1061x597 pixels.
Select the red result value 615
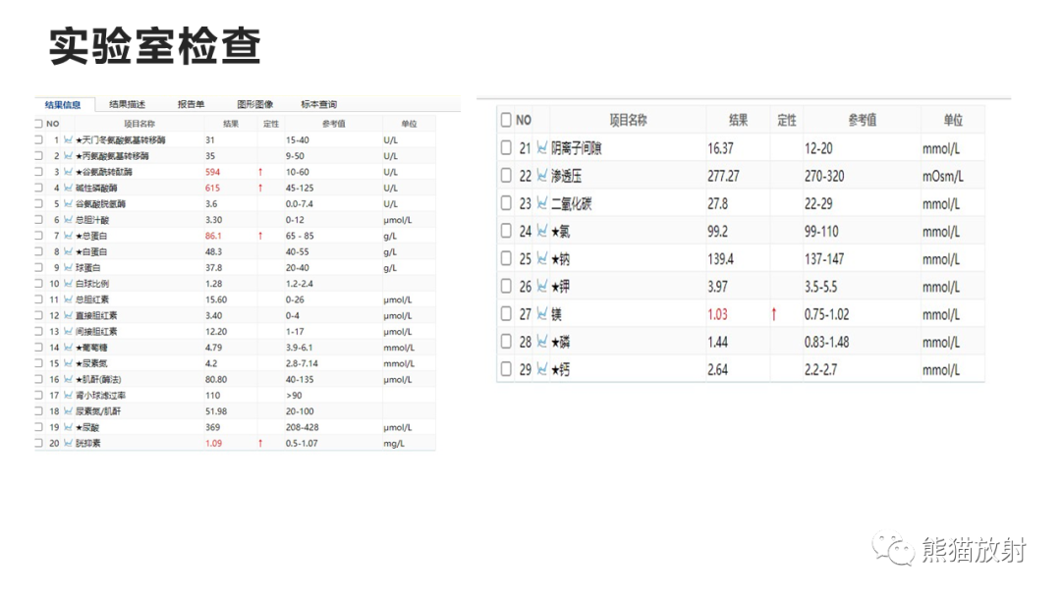click(x=212, y=188)
